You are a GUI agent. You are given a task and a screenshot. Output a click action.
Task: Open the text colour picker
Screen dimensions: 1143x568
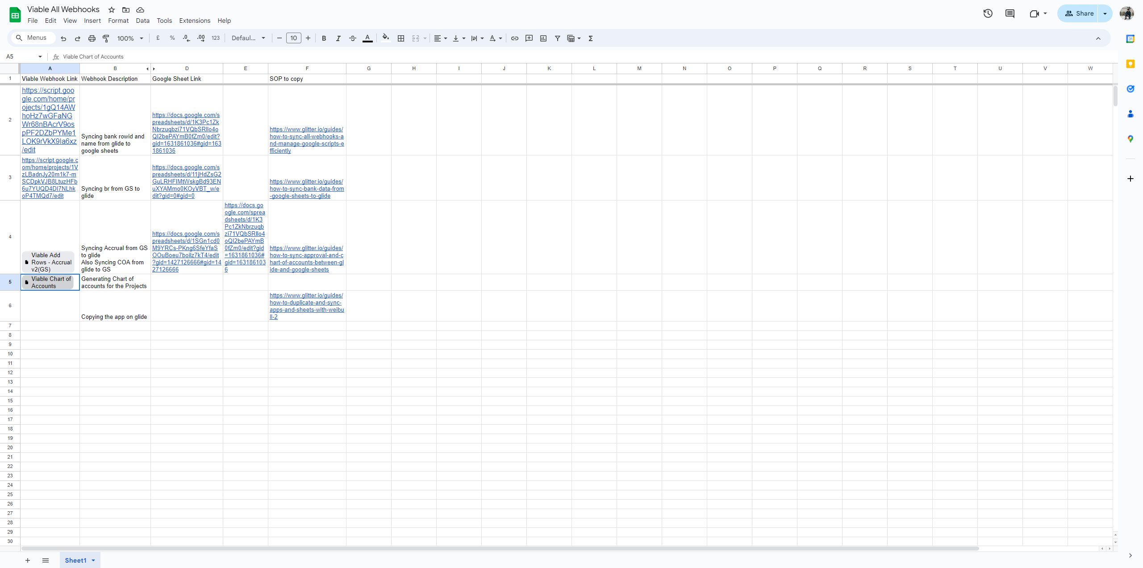(x=367, y=38)
